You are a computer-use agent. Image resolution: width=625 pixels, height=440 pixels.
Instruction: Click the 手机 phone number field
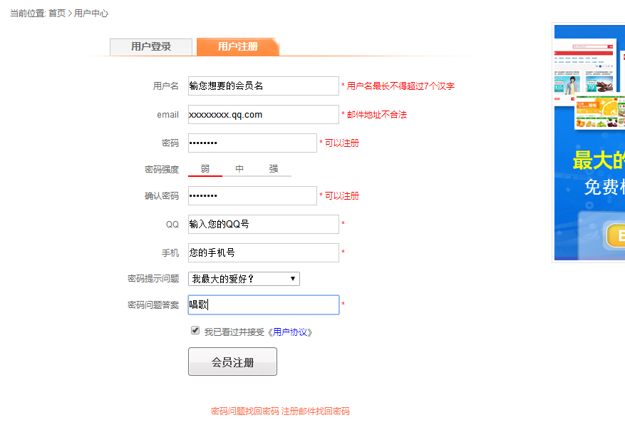click(264, 252)
